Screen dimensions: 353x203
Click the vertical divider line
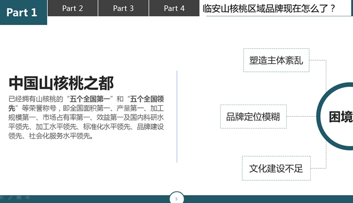coord(177,116)
